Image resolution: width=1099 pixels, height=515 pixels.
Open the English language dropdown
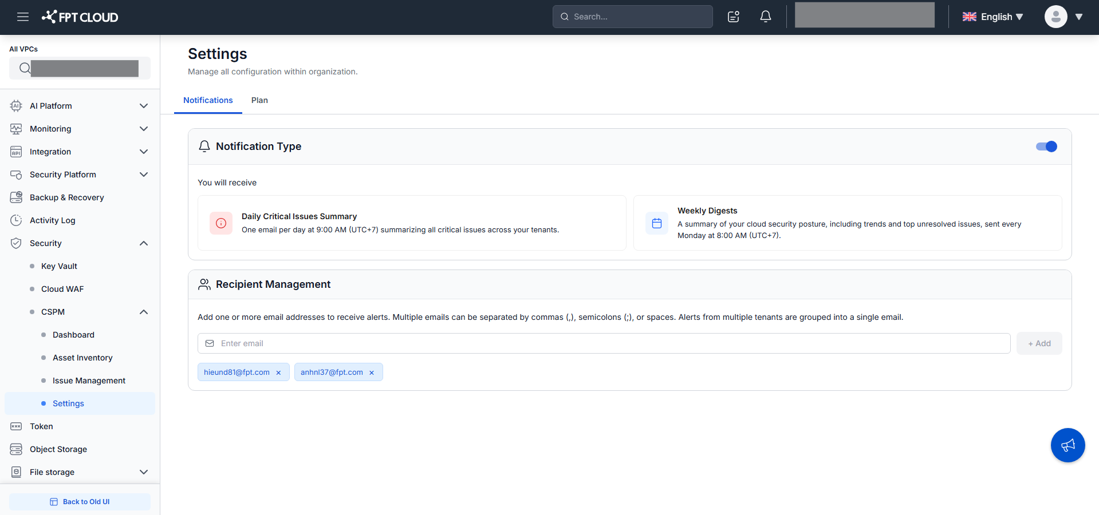coord(993,17)
